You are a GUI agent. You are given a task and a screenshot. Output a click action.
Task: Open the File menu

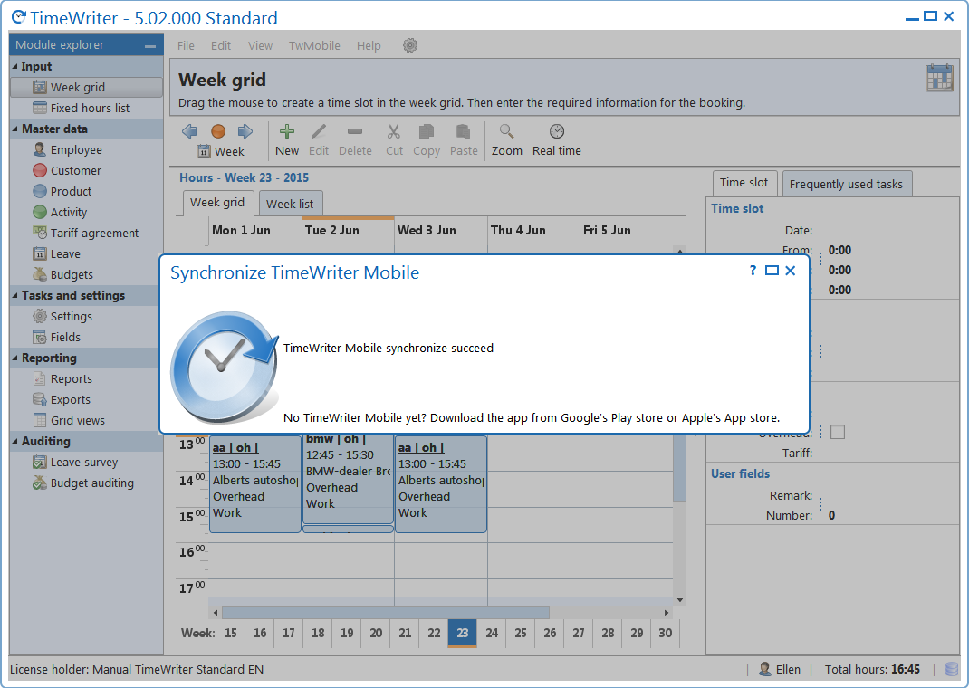click(186, 45)
